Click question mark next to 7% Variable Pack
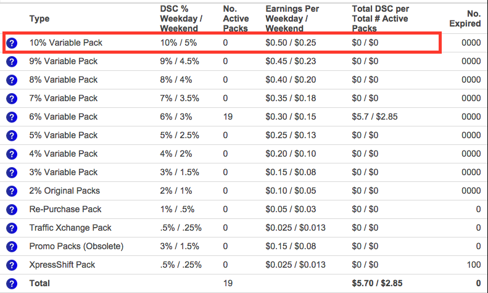Image resolution: width=488 pixels, height=293 pixels. [x=11, y=99]
